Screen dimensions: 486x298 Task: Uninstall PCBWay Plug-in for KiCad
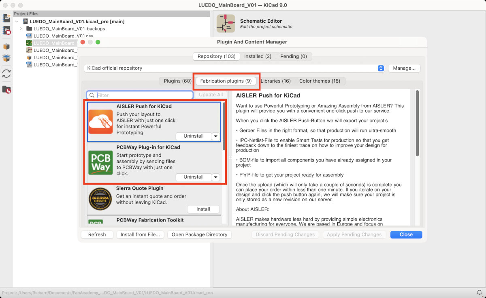coord(194,177)
